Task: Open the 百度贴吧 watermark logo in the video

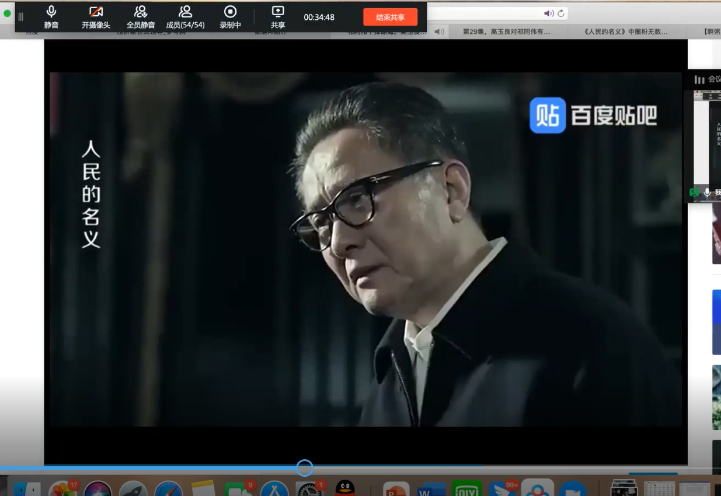Action: point(593,115)
